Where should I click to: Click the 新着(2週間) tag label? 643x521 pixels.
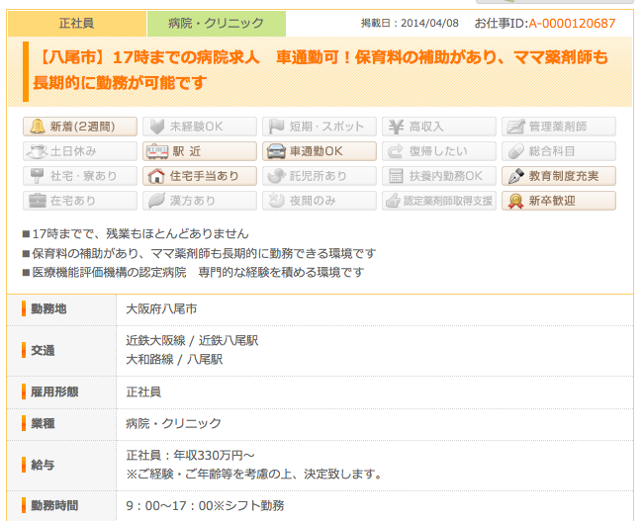click(x=82, y=127)
